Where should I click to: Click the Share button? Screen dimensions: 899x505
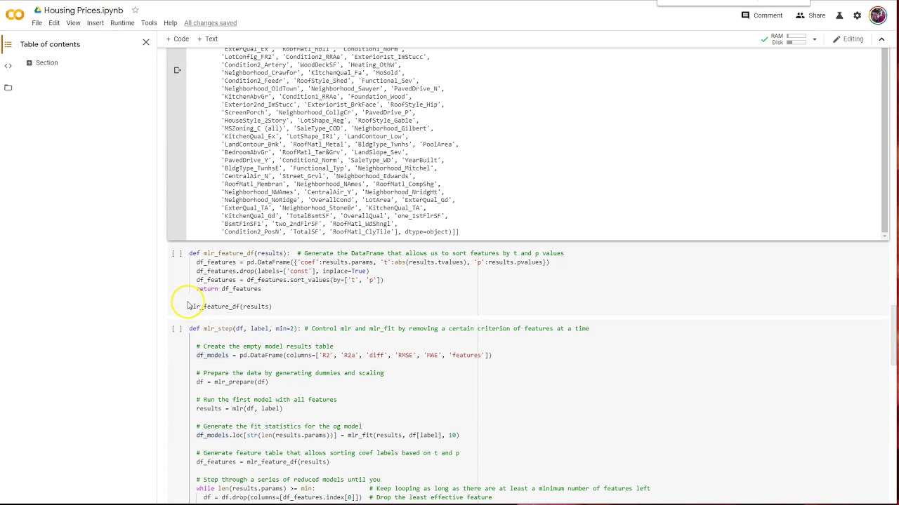coord(811,15)
